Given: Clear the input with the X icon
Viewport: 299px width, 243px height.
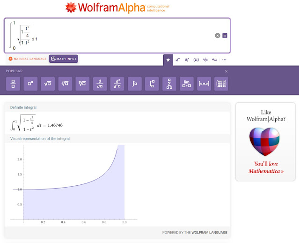Looking at the screenshot, I should (218, 36).
